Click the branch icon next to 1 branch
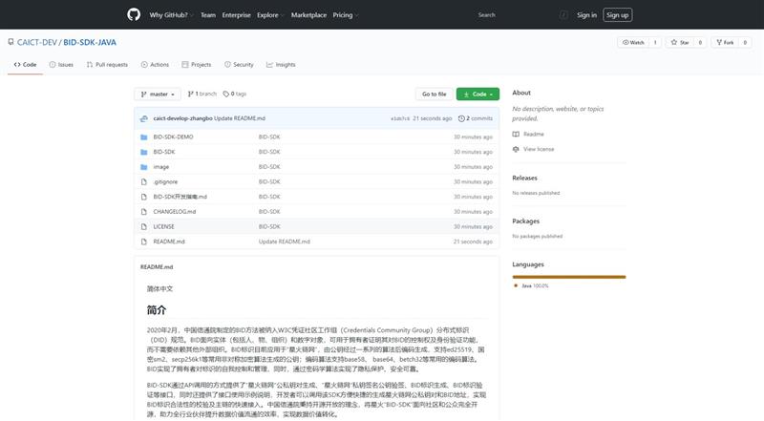 pyautogui.click(x=191, y=94)
